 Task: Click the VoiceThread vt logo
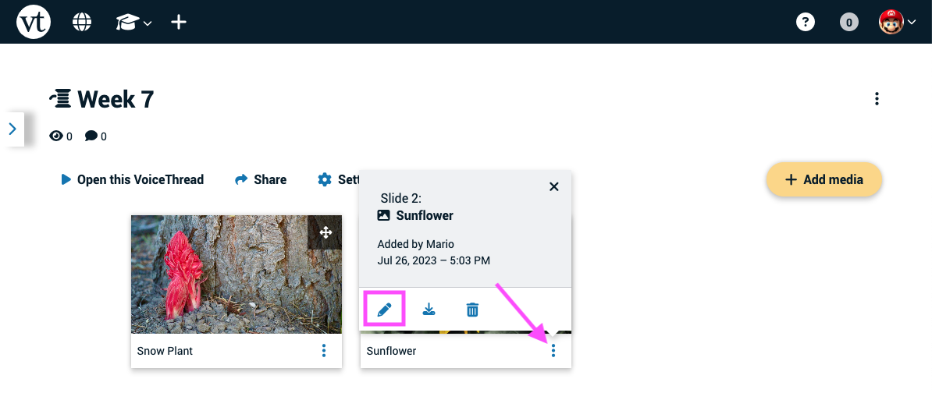tap(34, 22)
